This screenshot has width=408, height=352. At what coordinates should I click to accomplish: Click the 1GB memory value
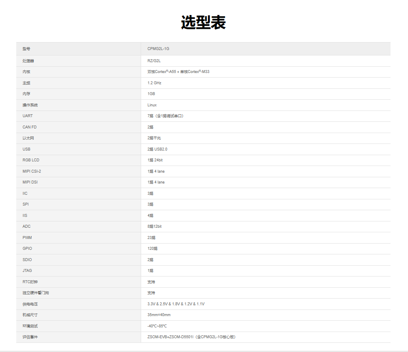point(151,94)
